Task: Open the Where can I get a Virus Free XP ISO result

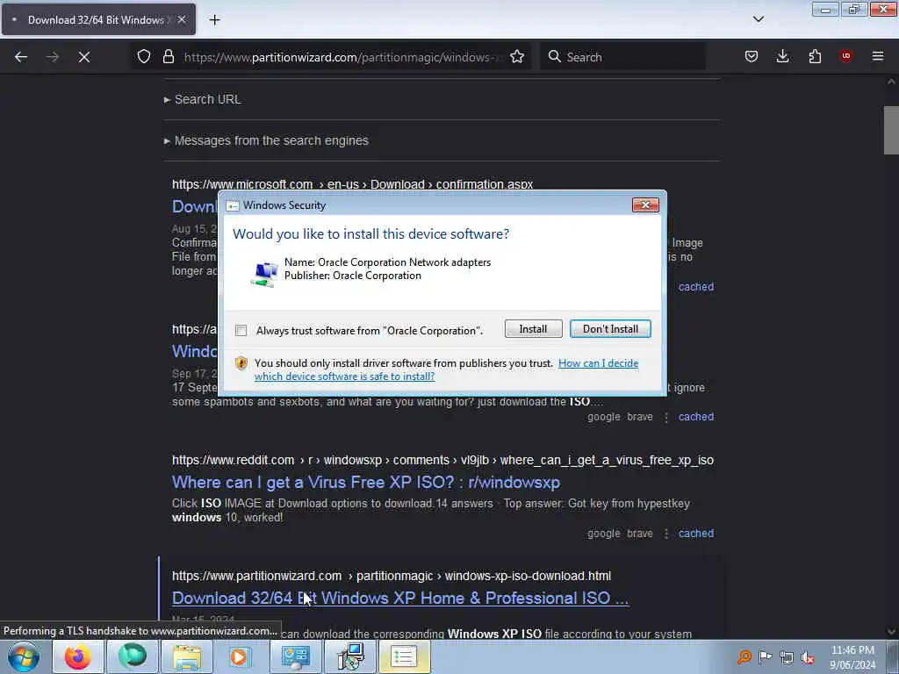Action: [x=366, y=482]
